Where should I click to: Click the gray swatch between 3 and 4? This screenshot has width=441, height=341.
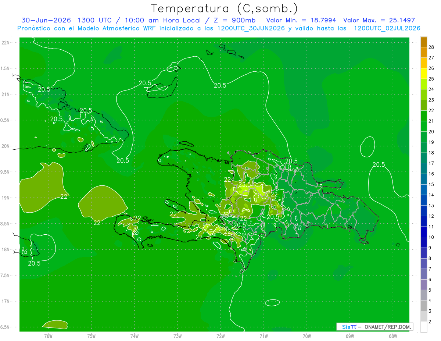[424, 306]
